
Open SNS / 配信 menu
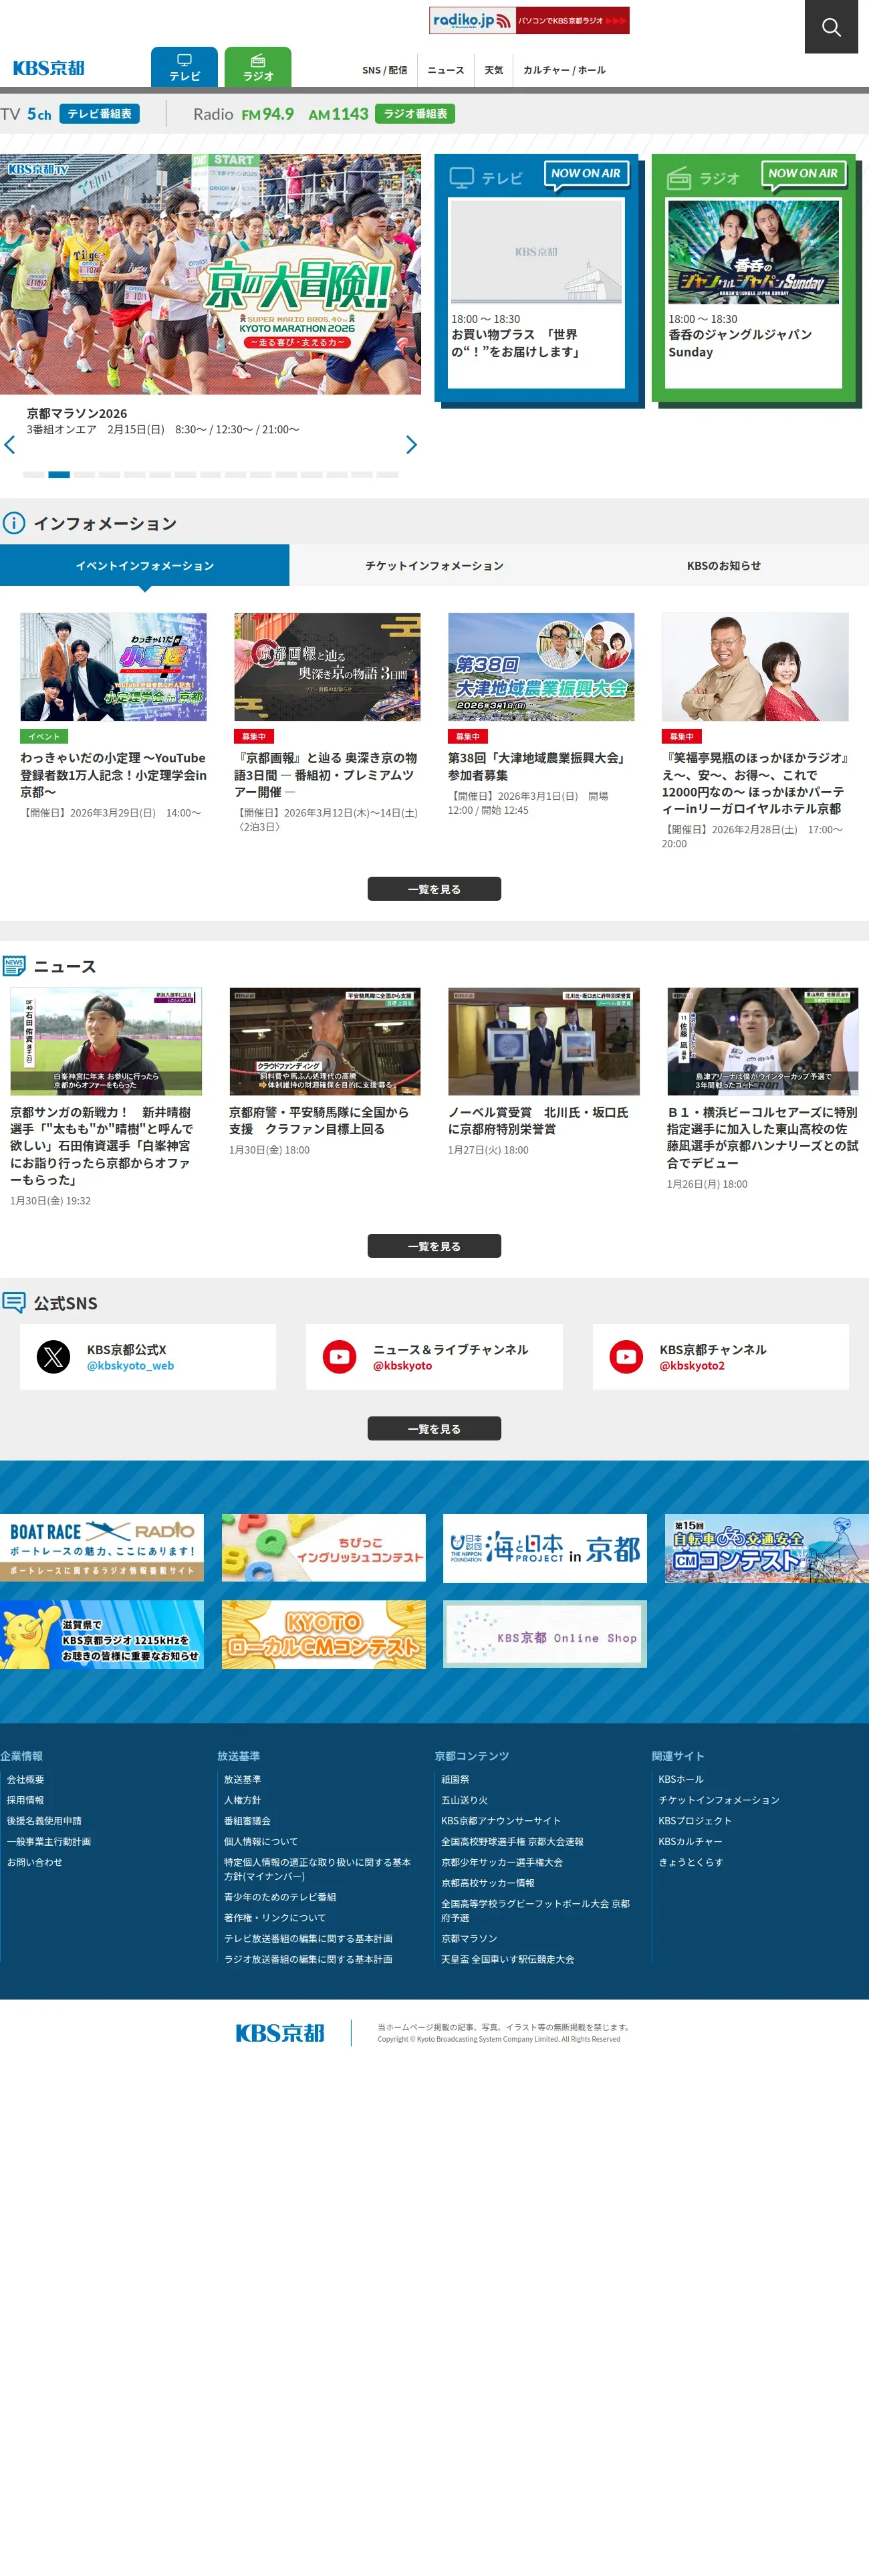[x=384, y=70]
